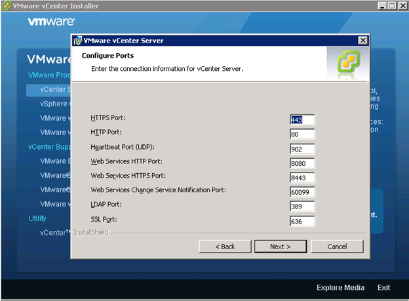Minimize the VMware vCenter Installer window
This screenshot has width=409, height=301.
(382, 6)
